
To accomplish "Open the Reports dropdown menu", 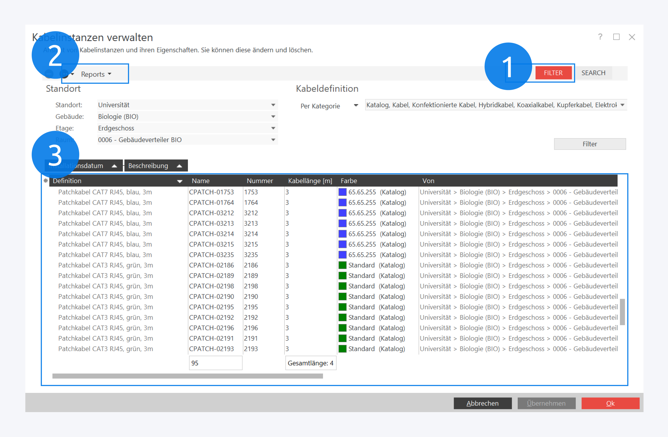I will pos(96,74).
